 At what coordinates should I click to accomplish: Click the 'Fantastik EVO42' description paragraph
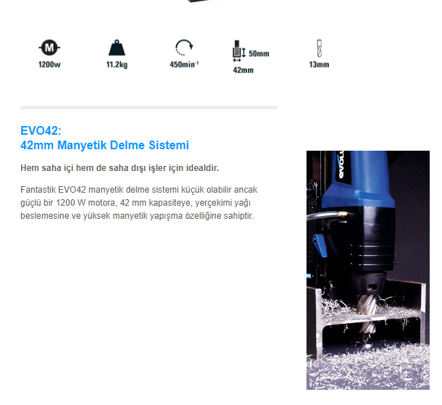(x=138, y=202)
